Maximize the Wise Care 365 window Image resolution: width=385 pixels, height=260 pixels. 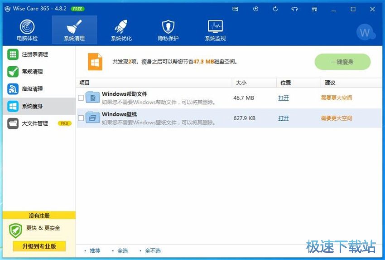click(x=353, y=9)
